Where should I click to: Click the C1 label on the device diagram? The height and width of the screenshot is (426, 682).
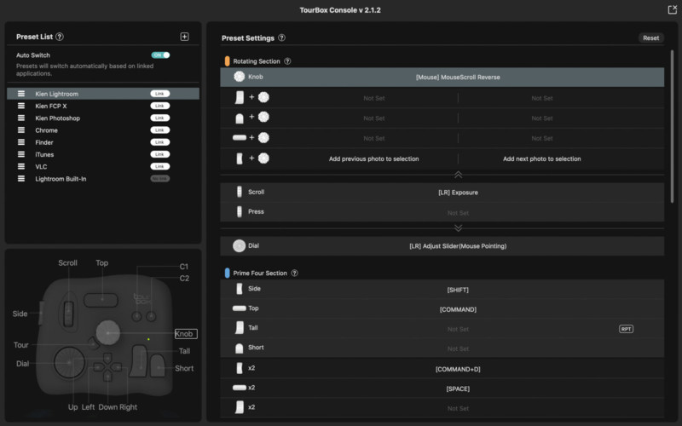(184, 267)
